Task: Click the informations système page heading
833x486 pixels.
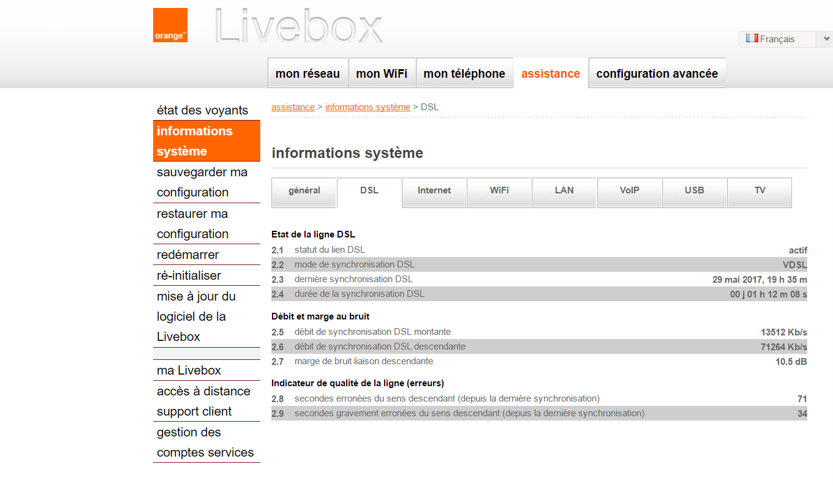Action: coord(347,153)
